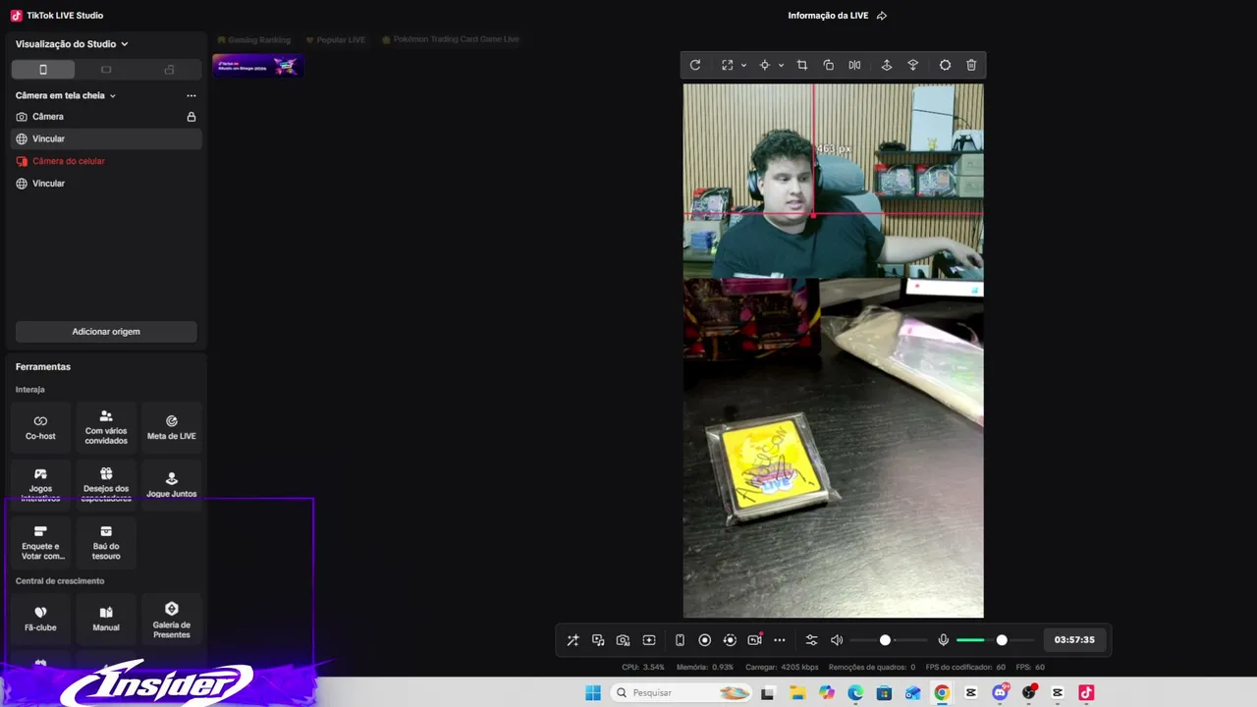Screen dimensions: 1257x707
Task: Click the dashed-circle record icon in the bottom bar
Action: pos(730,640)
